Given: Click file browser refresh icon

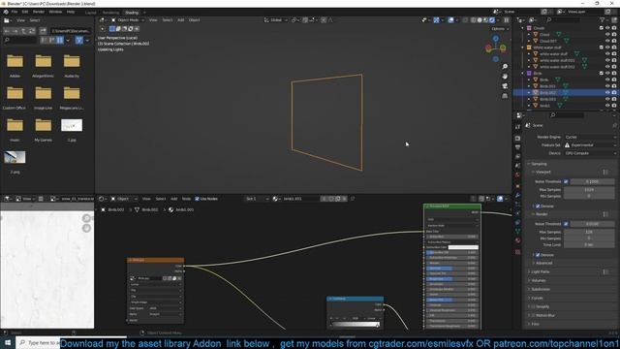Looking at the screenshot, I should pyautogui.click(x=32, y=31).
